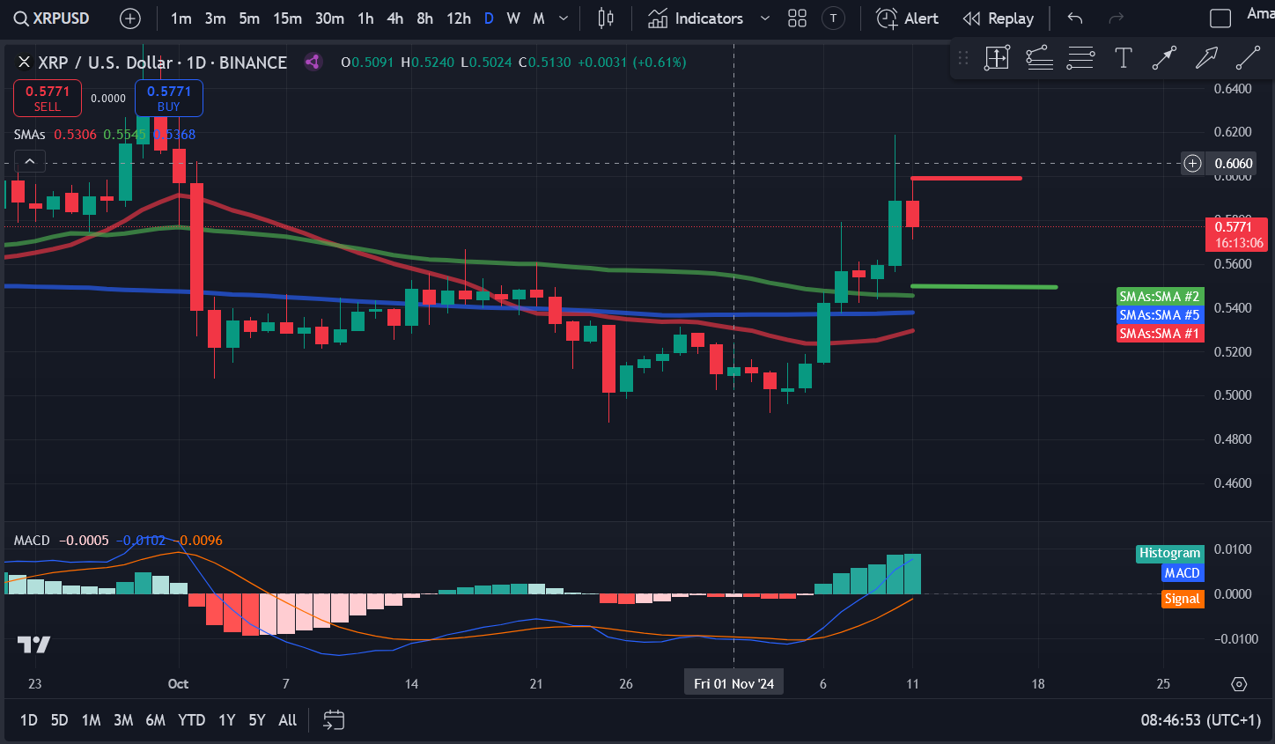1275x744 pixels.
Task: Set the date range to 3M
Action: (x=123, y=720)
